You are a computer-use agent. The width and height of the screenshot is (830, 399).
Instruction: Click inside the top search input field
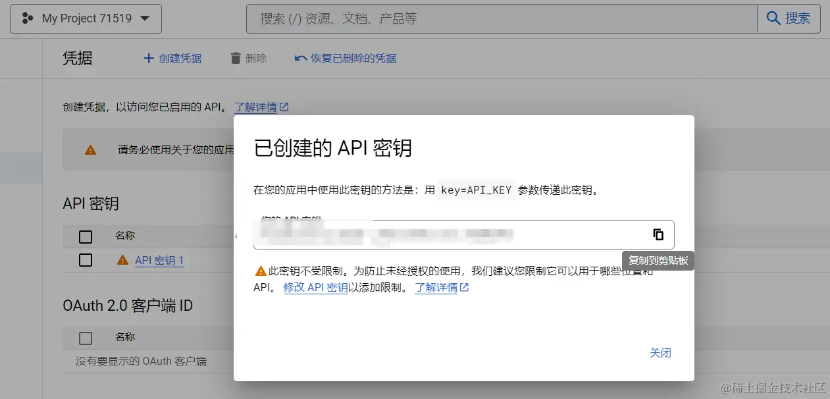click(461, 18)
